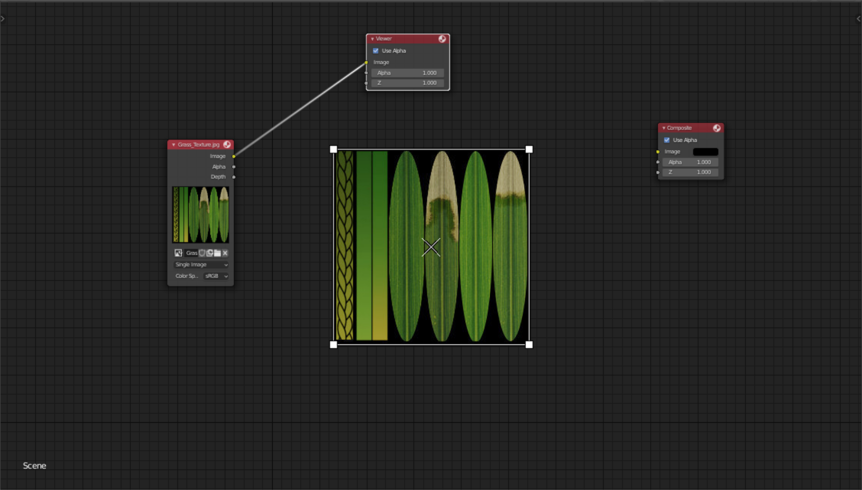Collapse the Composite node with its triangle
Viewport: 862px width, 490px height.
click(x=664, y=128)
